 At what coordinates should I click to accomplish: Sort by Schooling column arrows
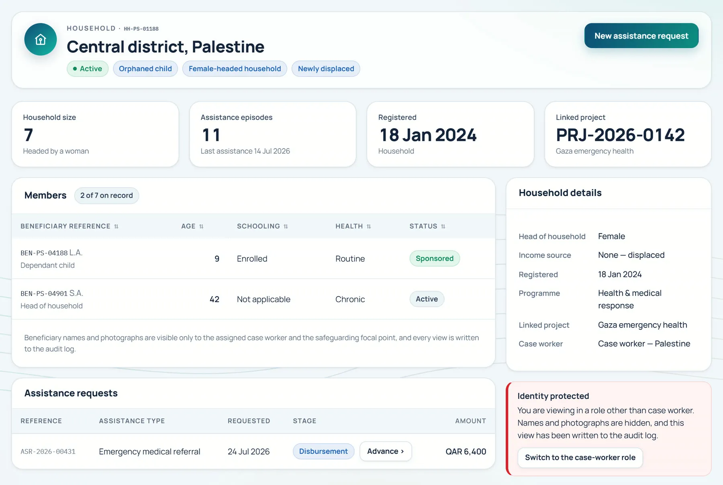click(286, 226)
